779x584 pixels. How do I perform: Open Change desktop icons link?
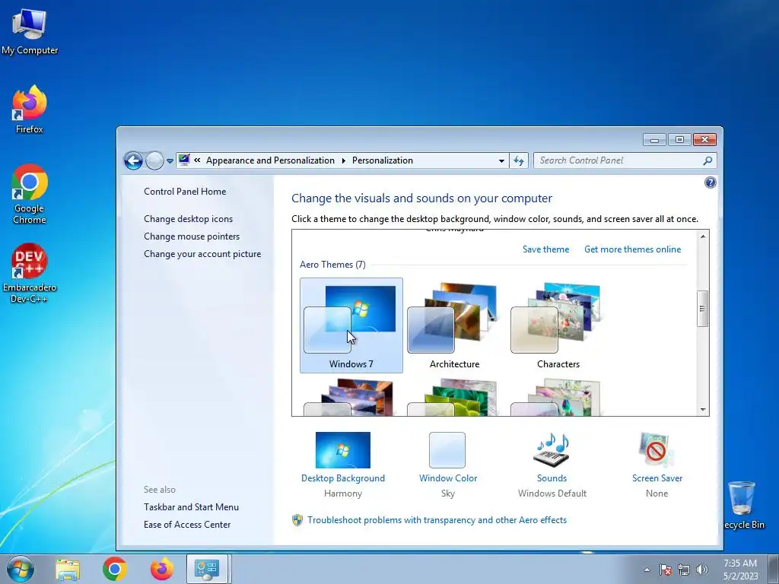[x=189, y=218]
